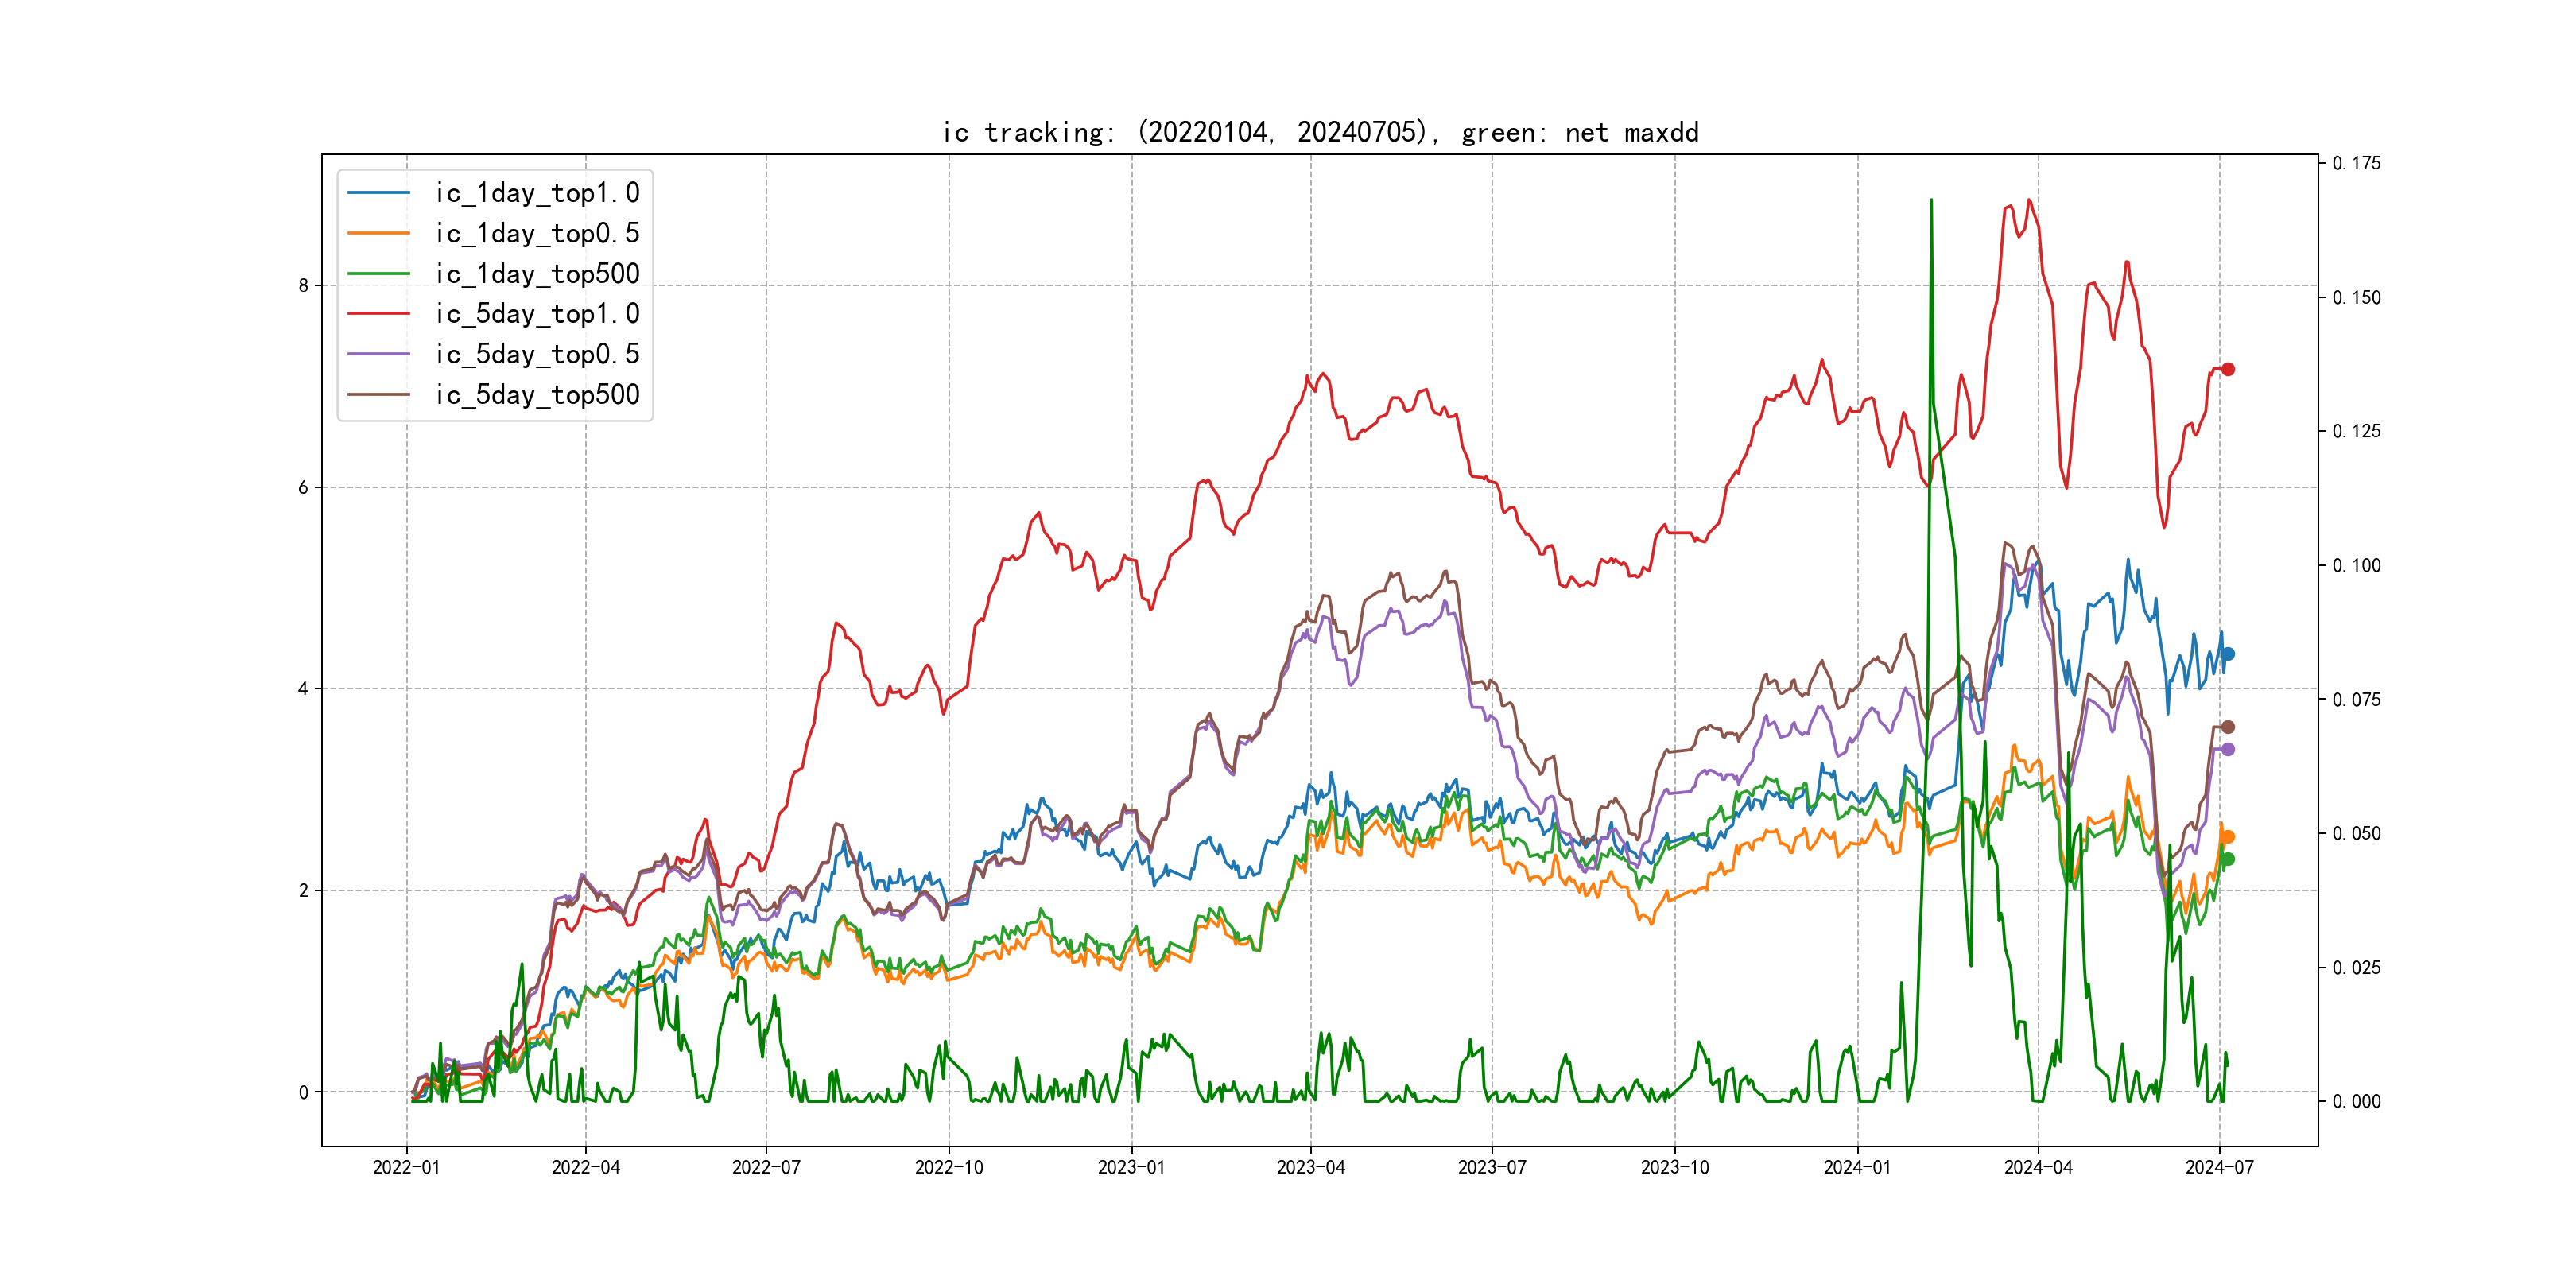
Task: Click the 2024-04 x-axis tick label
Action: click(2038, 1167)
